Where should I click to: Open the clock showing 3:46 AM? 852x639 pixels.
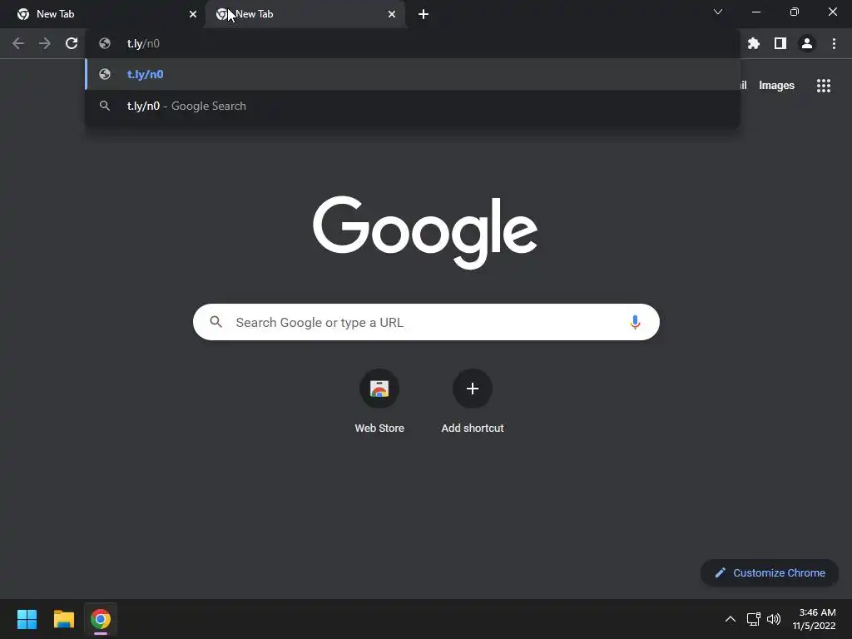coord(814,619)
